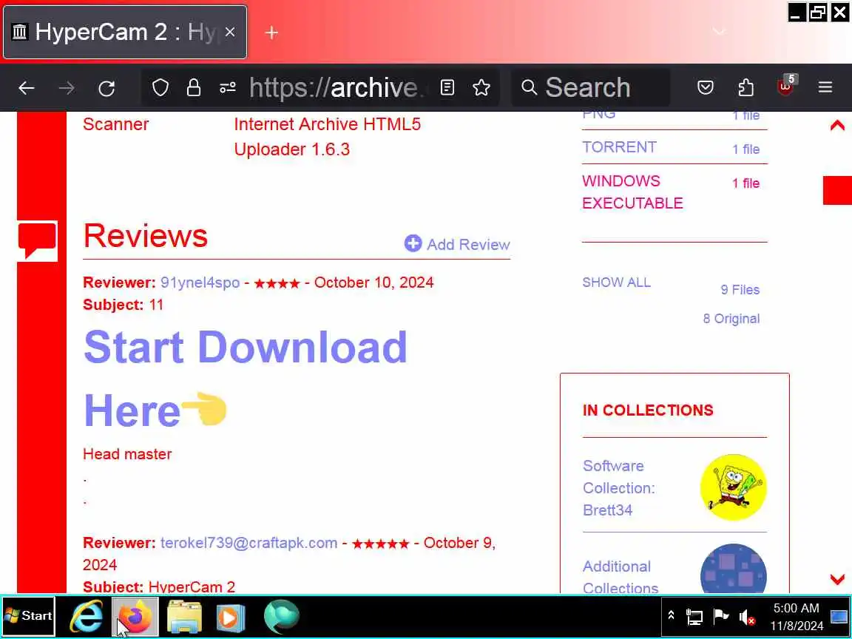The image size is (852, 639).
Task: Click the red scrollbar thumb
Action: [x=837, y=190]
